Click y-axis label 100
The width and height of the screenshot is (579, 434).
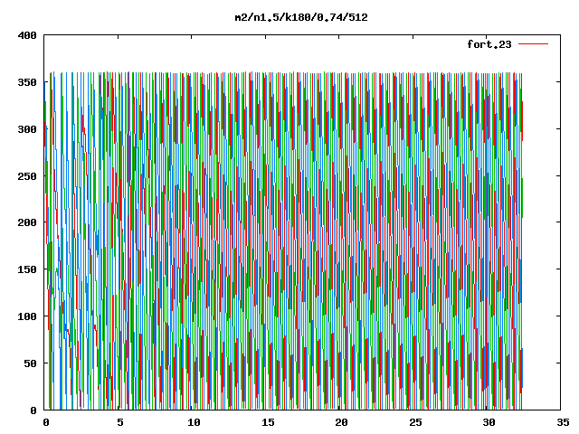[27, 316]
